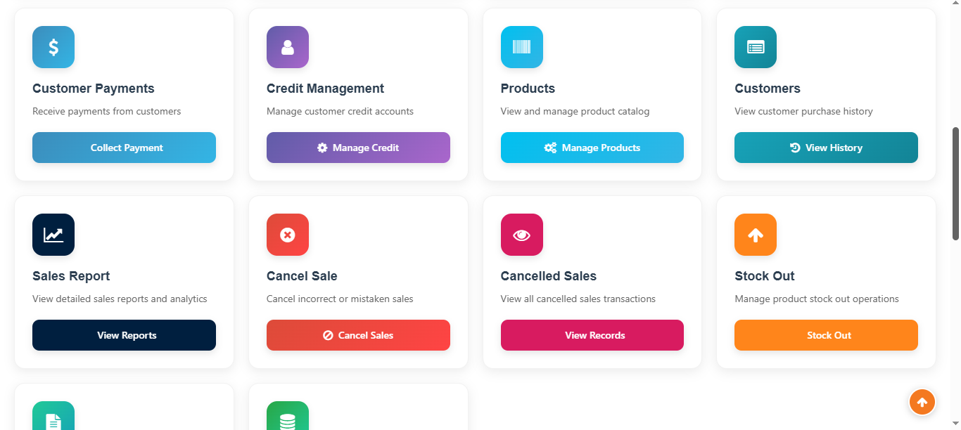
Task: Click the green document icon on the bottom-left card
Action: [53, 418]
